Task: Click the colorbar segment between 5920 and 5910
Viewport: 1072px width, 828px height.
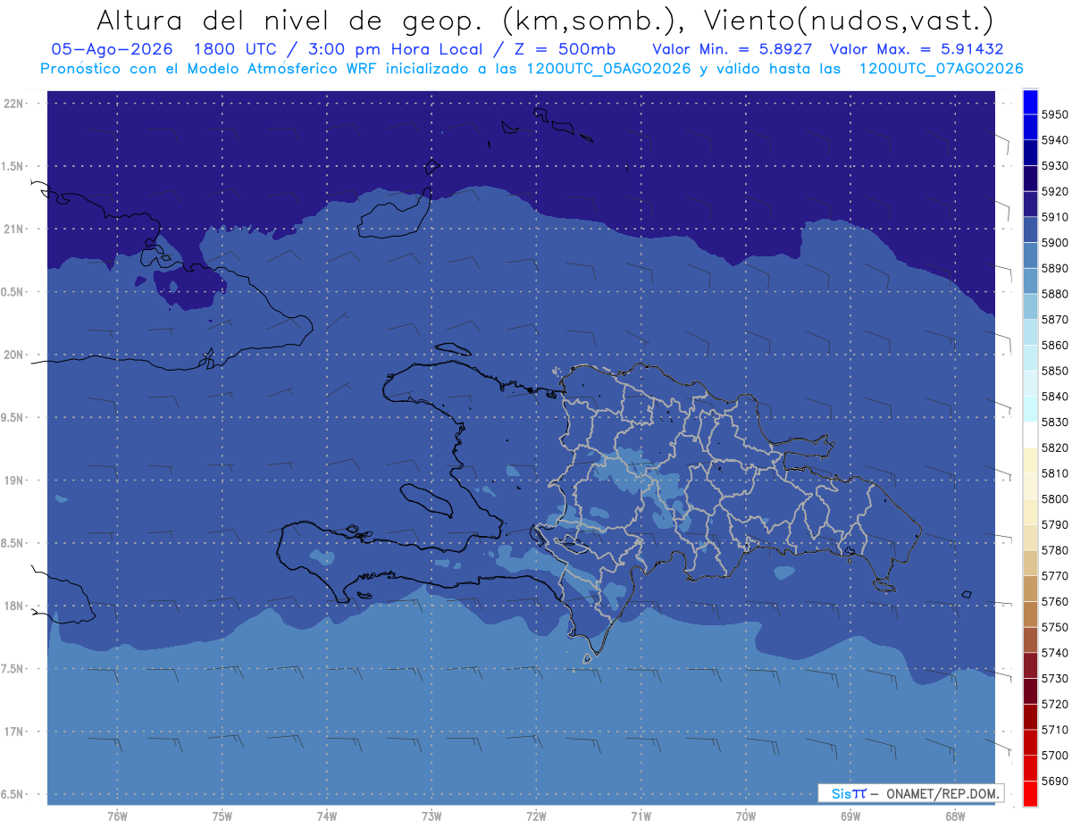Action: (1030, 205)
